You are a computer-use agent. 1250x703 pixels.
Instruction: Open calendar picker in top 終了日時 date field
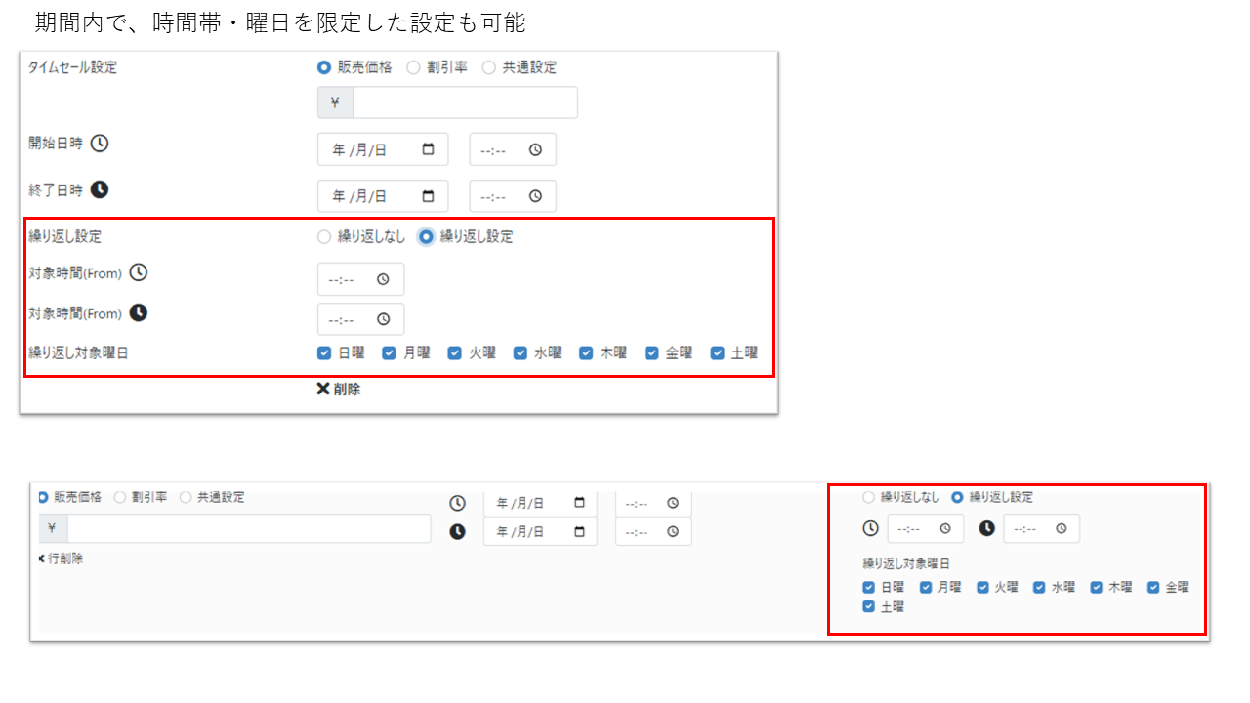428,196
